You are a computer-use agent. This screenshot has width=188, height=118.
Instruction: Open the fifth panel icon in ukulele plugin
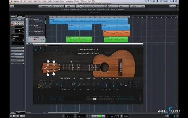(52, 50)
